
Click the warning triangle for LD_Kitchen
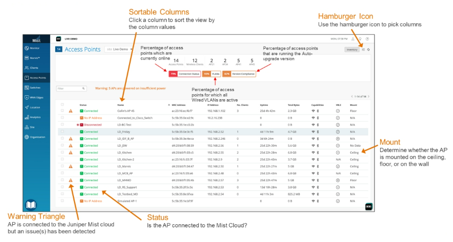click(x=70, y=152)
